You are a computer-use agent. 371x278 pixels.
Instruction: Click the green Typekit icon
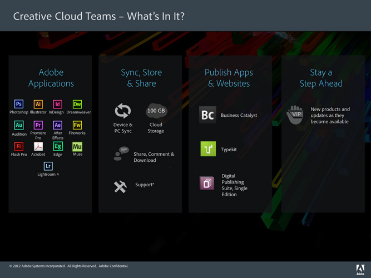pyautogui.click(x=208, y=149)
